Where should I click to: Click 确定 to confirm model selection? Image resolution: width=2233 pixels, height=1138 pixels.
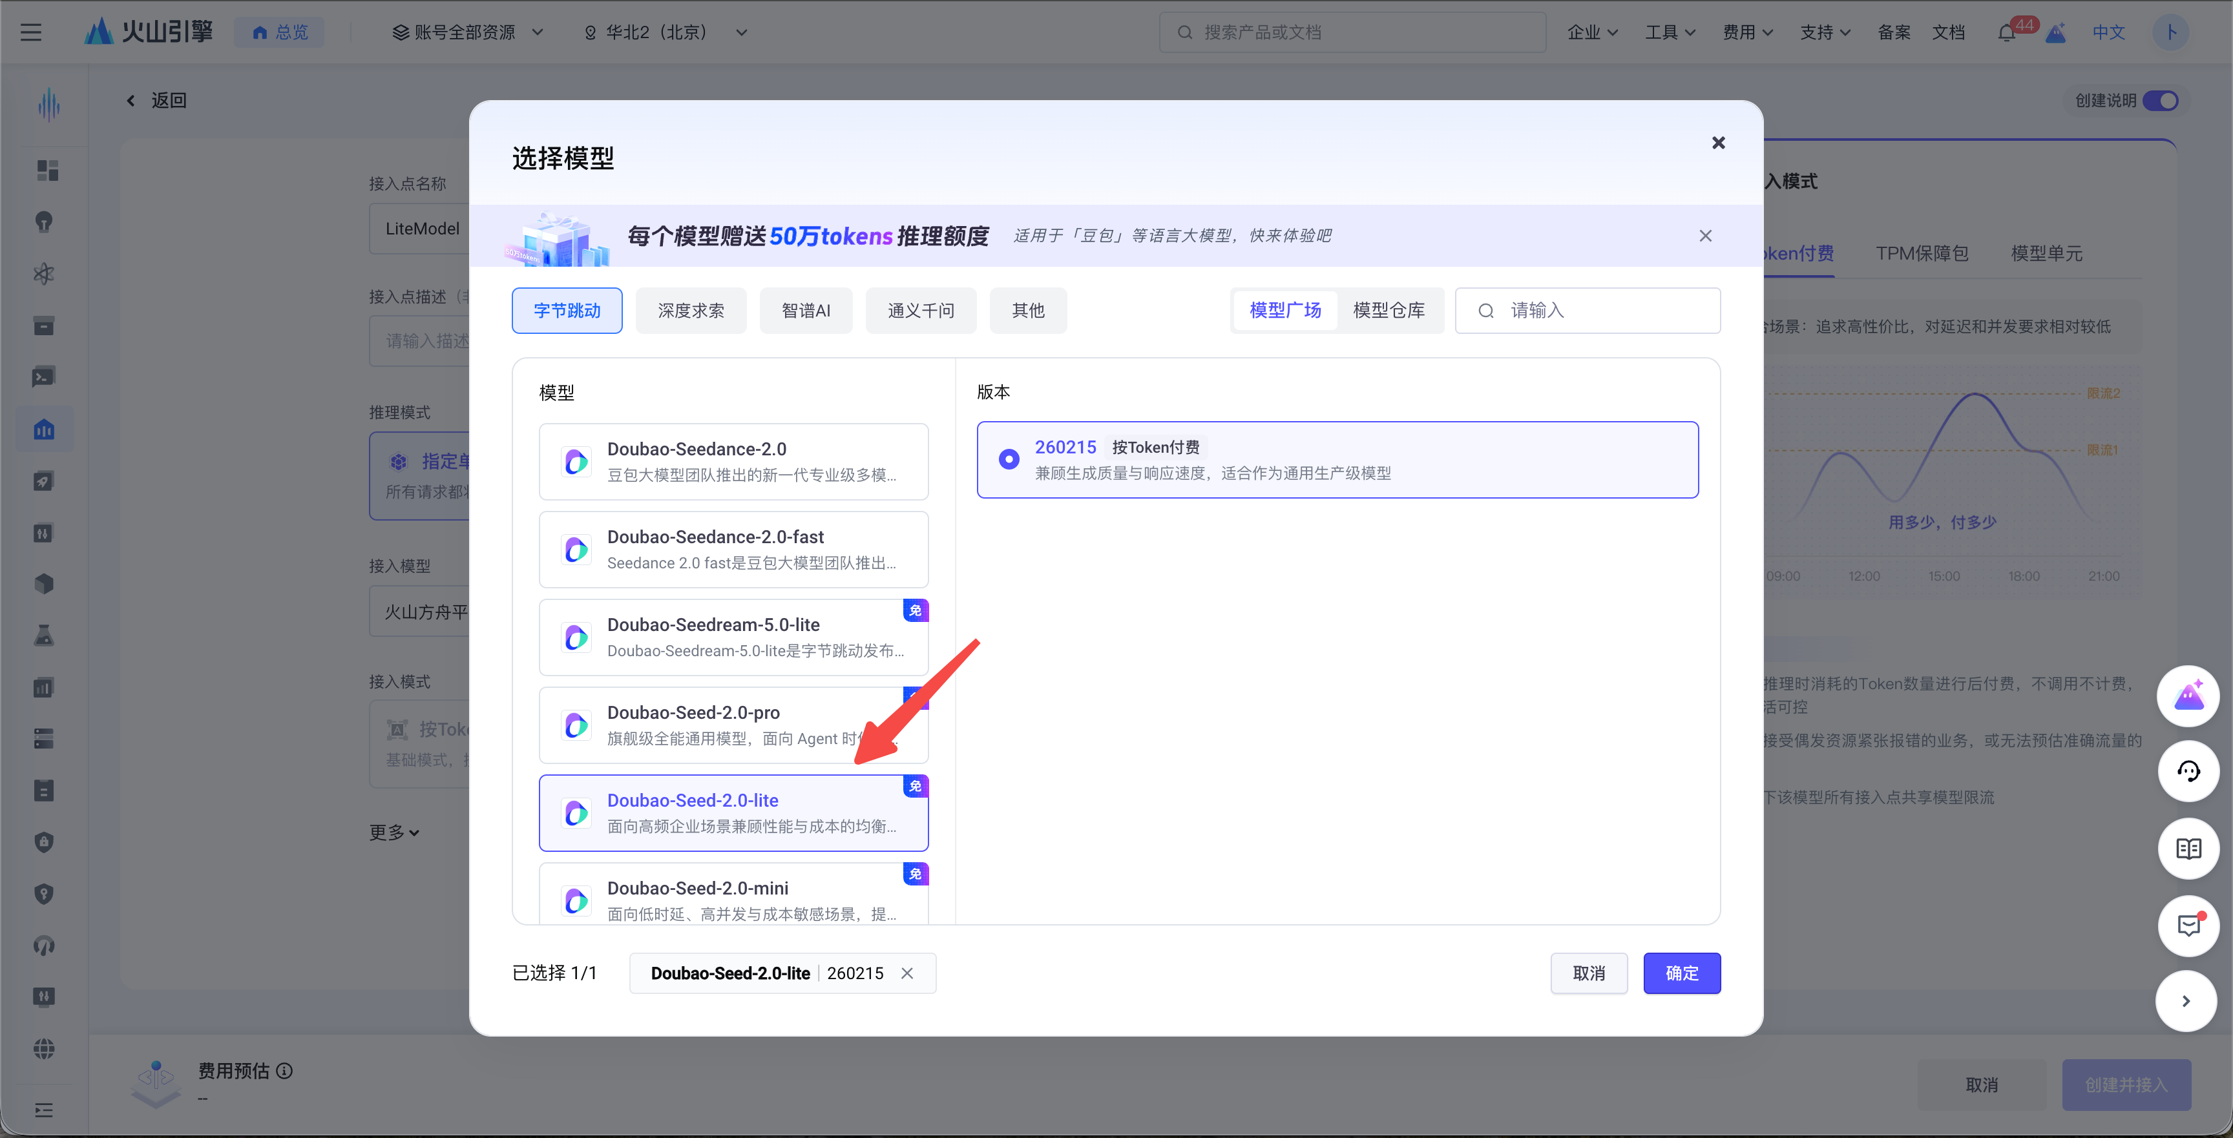pyautogui.click(x=1682, y=973)
